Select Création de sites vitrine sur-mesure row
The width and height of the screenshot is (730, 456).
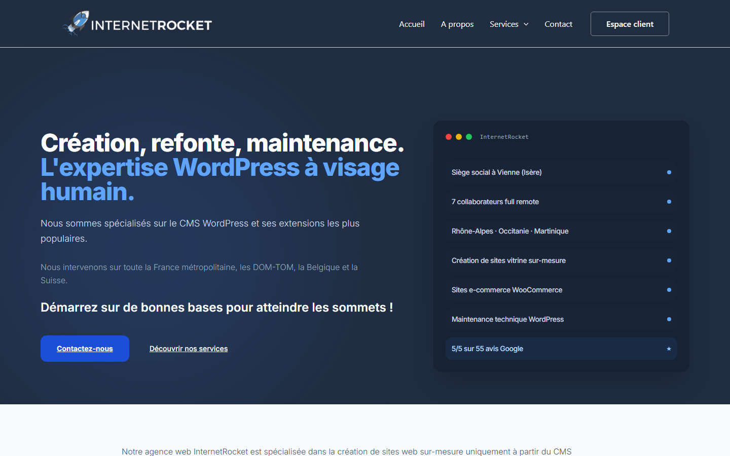click(x=561, y=260)
